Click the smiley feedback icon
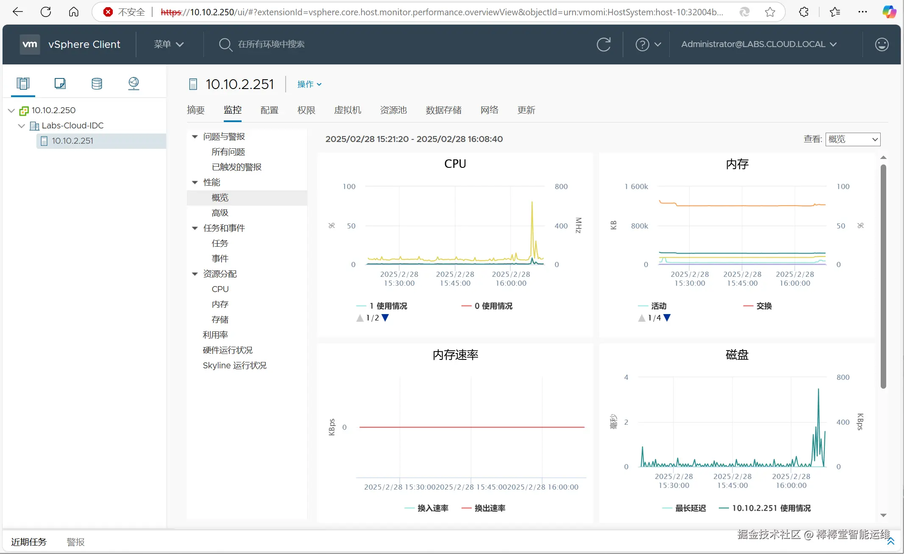Image resolution: width=904 pixels, height=554 pixels. coord(882,45)
